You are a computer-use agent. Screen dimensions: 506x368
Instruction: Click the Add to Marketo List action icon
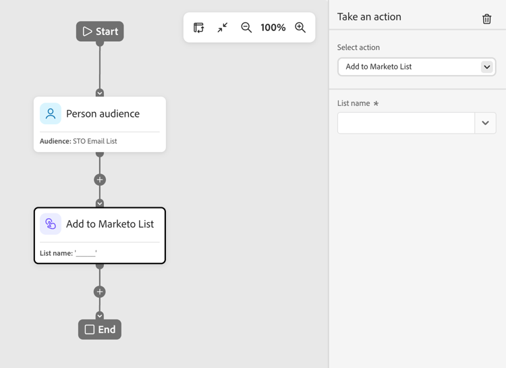pos(51,224)
